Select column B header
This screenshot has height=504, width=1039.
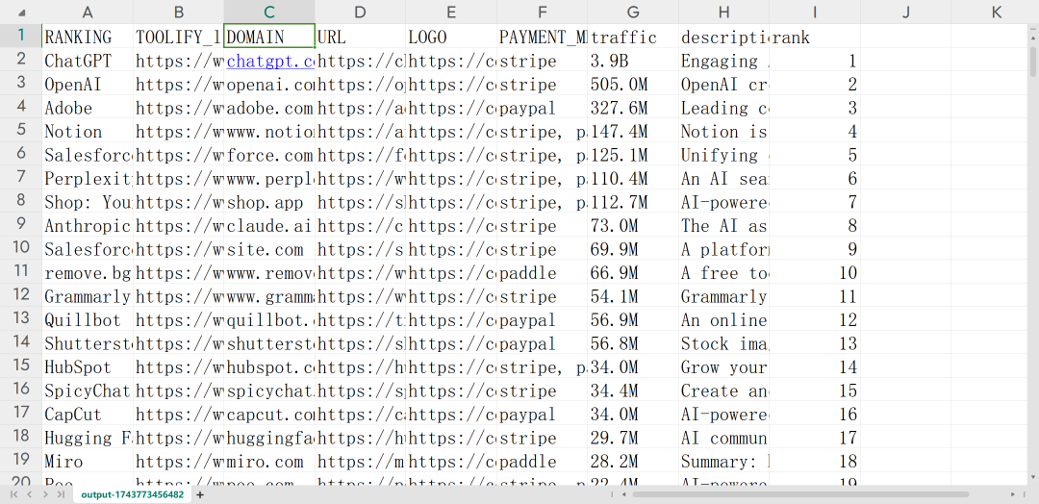178,12
